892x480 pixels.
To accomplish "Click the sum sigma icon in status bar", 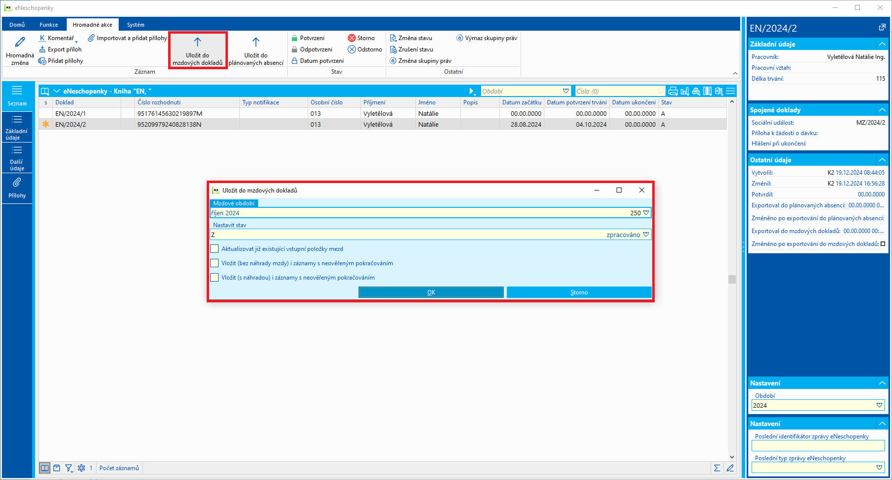I will (x=717, y=468).
